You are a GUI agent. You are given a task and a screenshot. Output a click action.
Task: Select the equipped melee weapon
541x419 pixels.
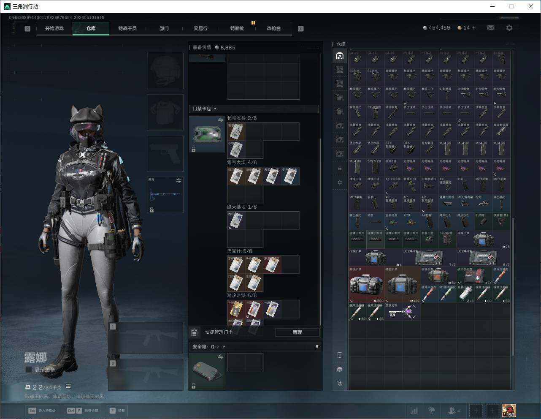[x=165, y=195]
